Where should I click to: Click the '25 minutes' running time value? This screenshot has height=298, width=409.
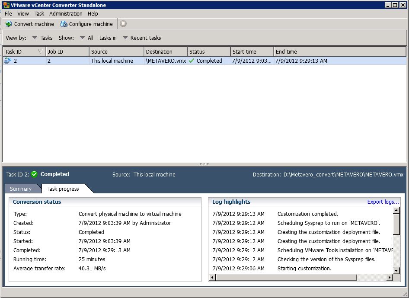click(92, 260)
